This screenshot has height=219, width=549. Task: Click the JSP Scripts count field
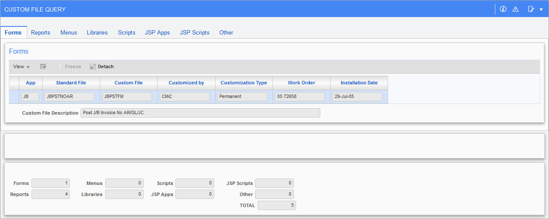tap(274, 183)
